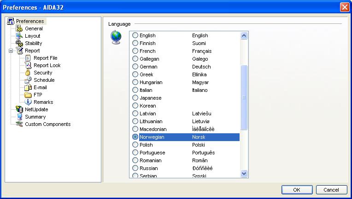Screen dimensions: 352x199
Task: Select the German language radio button
Action: (x=135, y=67)
